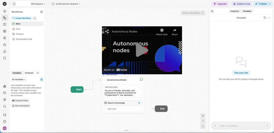Open the Conversation End workflow

(x=27, y=39)
